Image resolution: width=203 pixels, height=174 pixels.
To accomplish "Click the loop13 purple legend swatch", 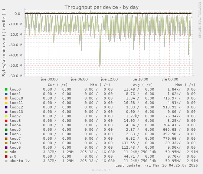I will coord(6,112).
